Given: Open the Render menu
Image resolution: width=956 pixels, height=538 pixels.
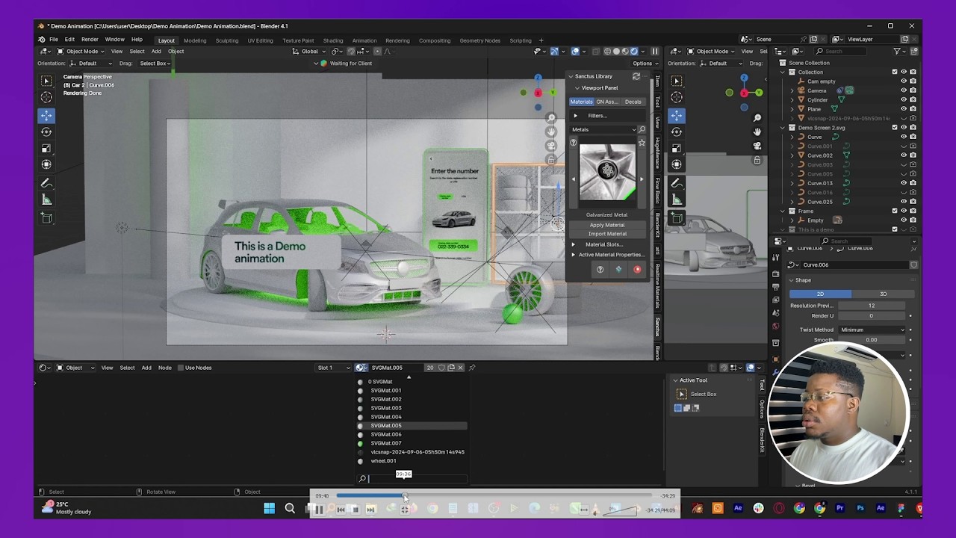Looking at the screenshot, I should (x=90, y=40).
